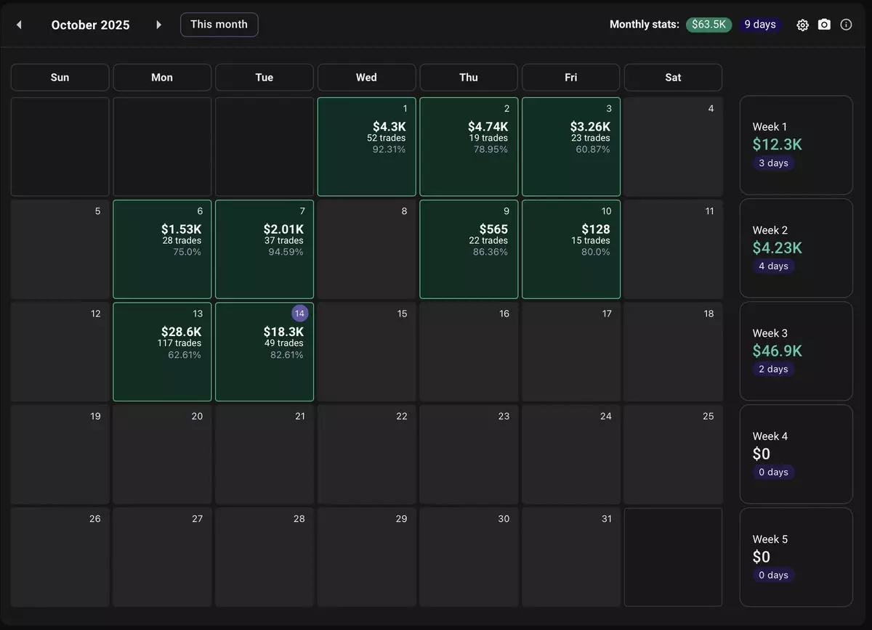Image resolution: width=872 pixels, height=630 pixels.
Task: Select the Week 5 summary card
Action: click(796, 557)
